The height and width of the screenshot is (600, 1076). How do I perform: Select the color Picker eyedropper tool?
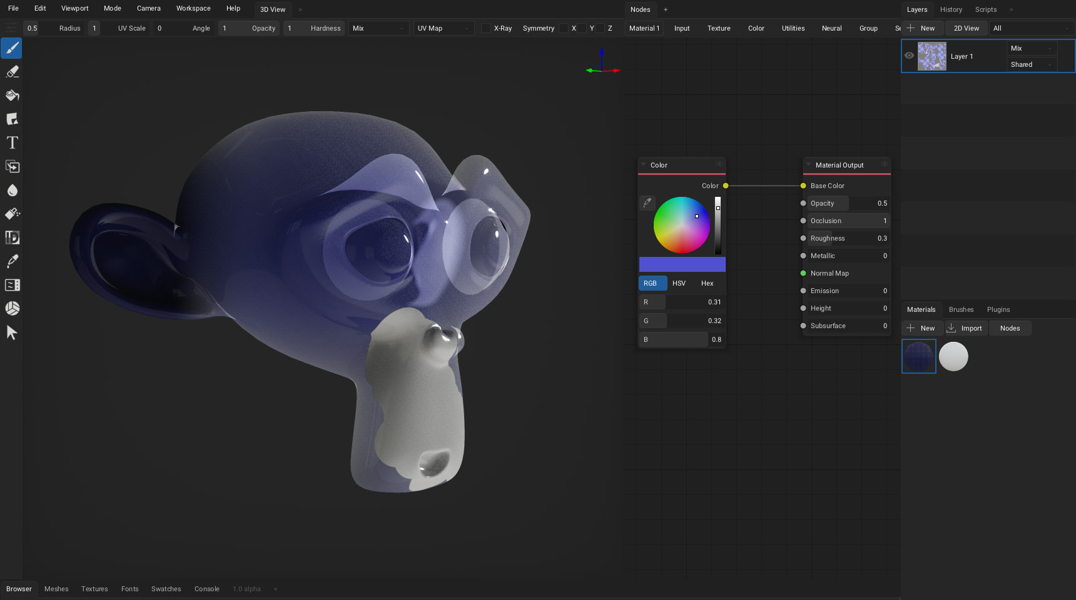[x=12, y=261]
